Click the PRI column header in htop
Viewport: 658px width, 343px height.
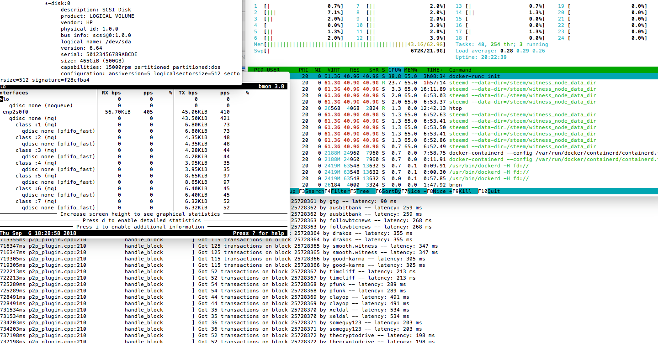[x=303, y=70]
